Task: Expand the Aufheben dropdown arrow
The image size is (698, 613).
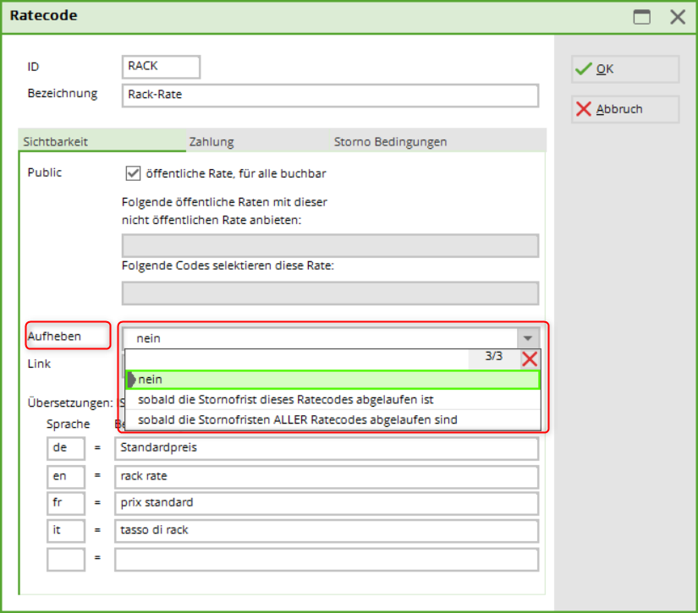Action: click(x=528, y=337)
